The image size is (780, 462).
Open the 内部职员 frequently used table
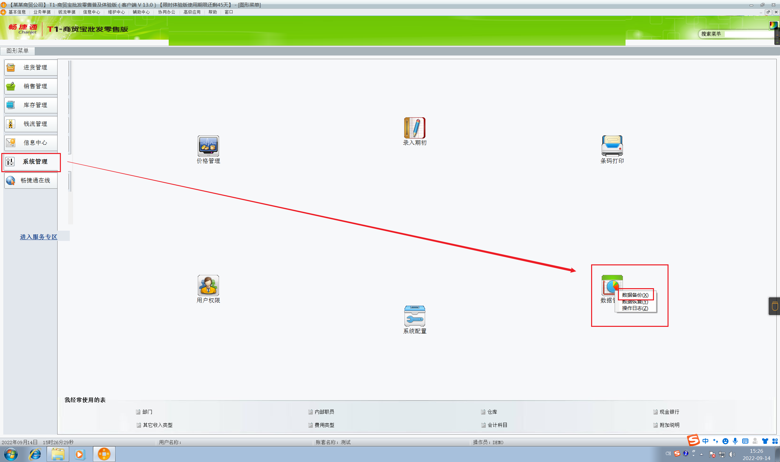click(324, 412)
